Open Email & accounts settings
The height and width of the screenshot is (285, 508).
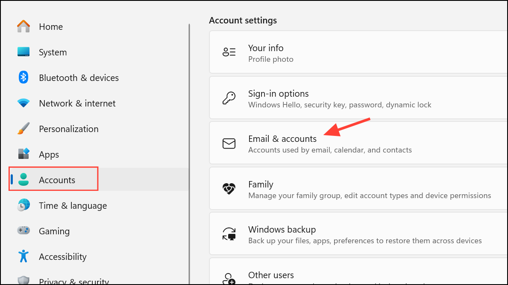358,143
